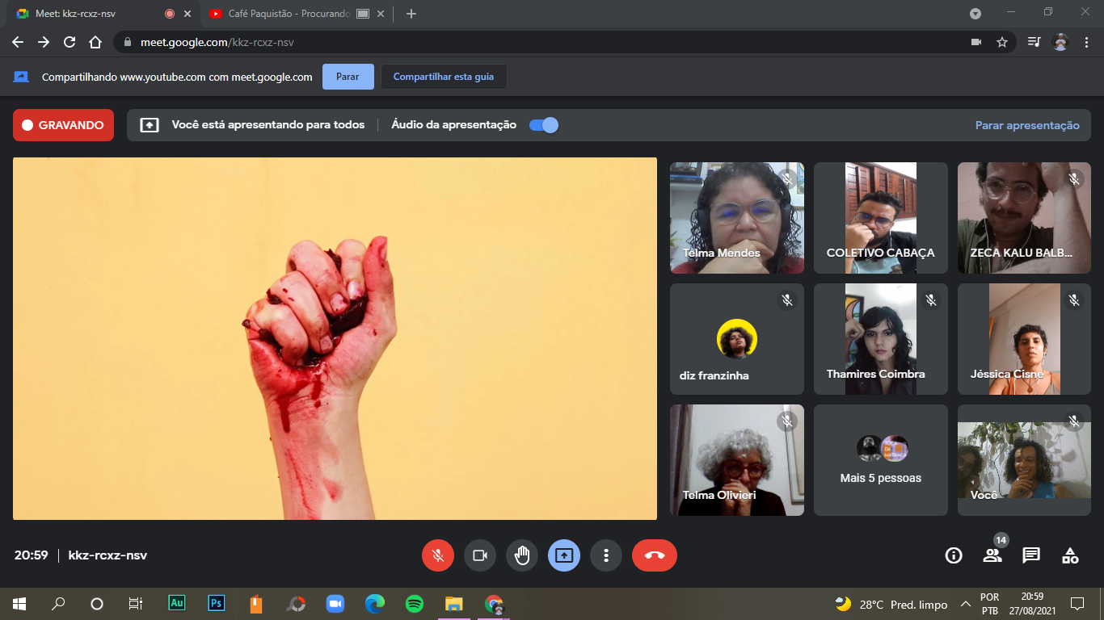
Task: Open the meeting details info icon
Action: [x=954, y=555]
